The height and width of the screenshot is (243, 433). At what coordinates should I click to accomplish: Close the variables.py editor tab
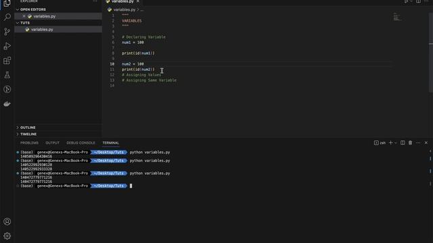click(x=137, y=1)
